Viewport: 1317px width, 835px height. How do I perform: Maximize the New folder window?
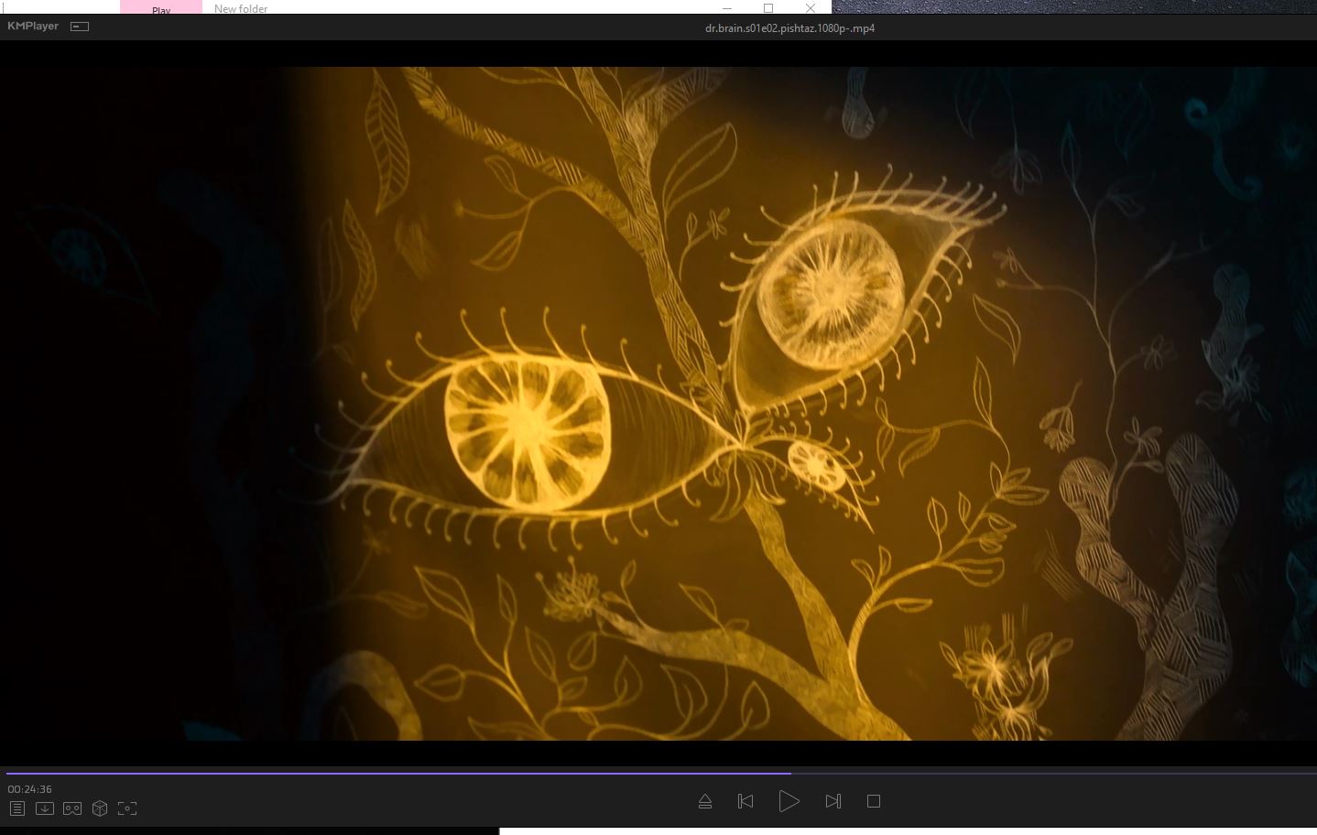(x=768, y=8)
